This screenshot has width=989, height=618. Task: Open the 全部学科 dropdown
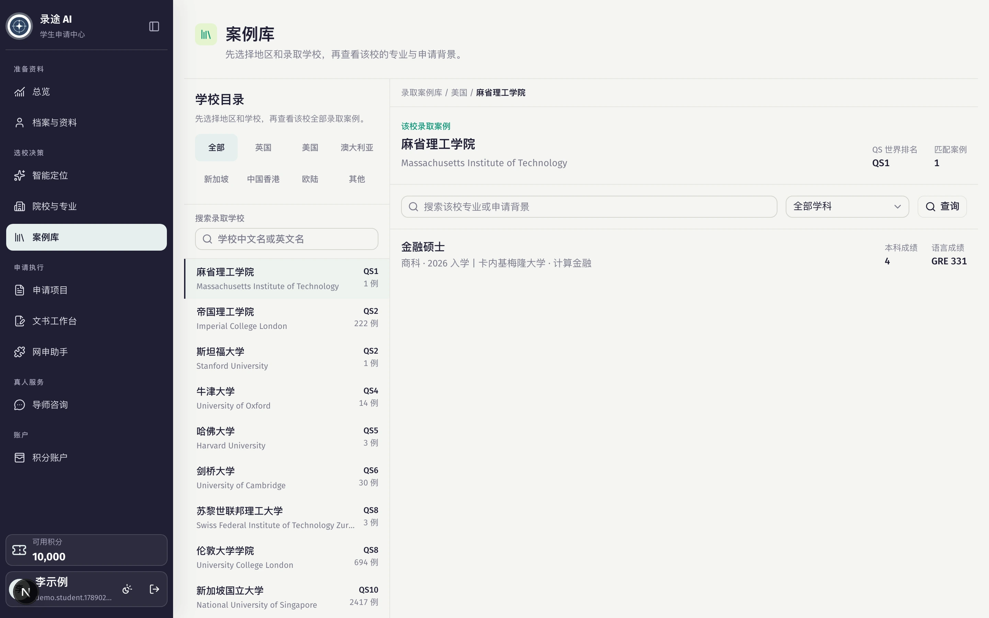point(847,207)
